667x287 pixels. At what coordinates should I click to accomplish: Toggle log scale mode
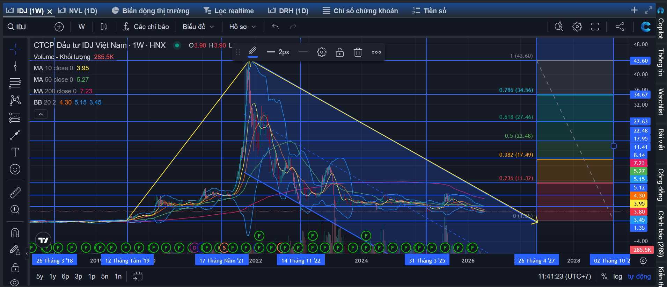618,277
